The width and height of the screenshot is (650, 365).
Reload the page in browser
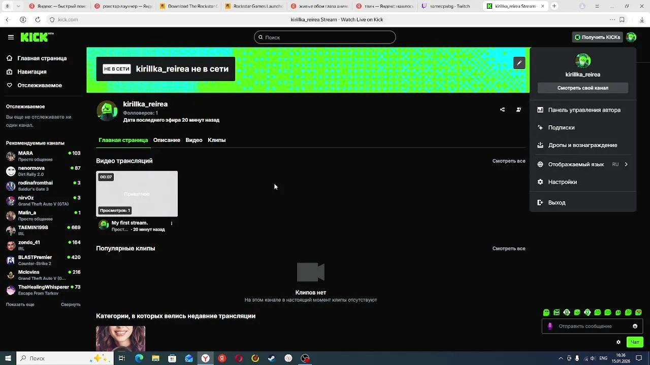[x=38, y=19]
